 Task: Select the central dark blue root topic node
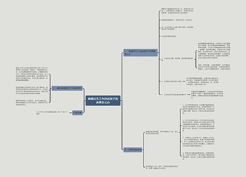[x=103, y=101]
